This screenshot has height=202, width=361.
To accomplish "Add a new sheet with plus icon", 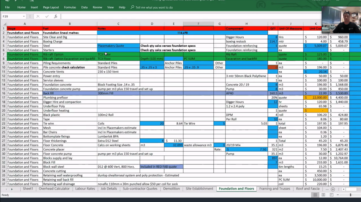I will click(x=333, y=189).
